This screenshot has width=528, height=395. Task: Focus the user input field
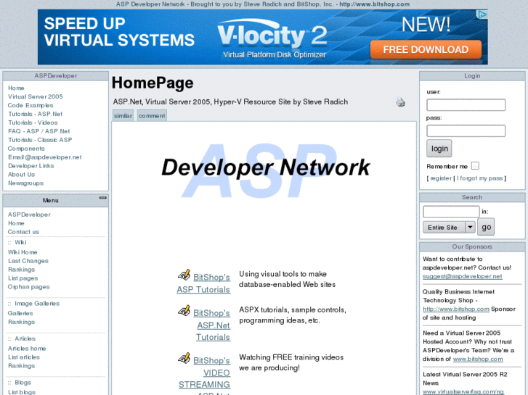click(466, 105)
